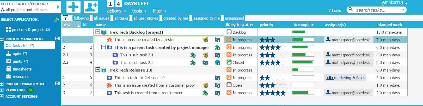Sort by the row column header
Viewport: 423px width, 106px height.
coord(71,25)
